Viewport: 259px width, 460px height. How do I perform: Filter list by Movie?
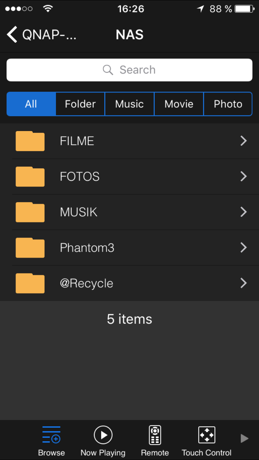point(179,104)
